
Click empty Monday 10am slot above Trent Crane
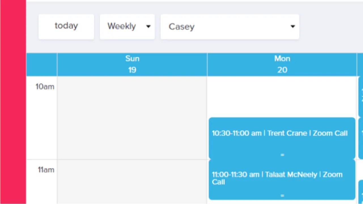coord(282,96)
